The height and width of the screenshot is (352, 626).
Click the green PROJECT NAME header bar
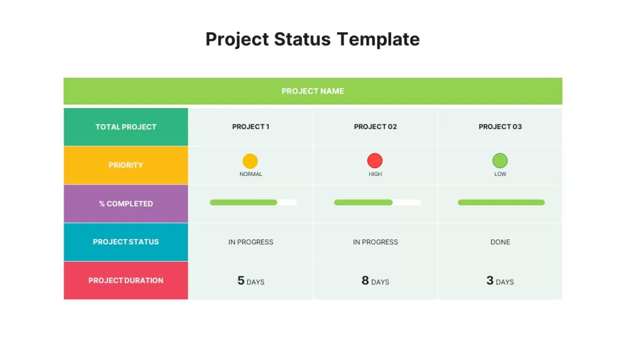tap(312, 91)
